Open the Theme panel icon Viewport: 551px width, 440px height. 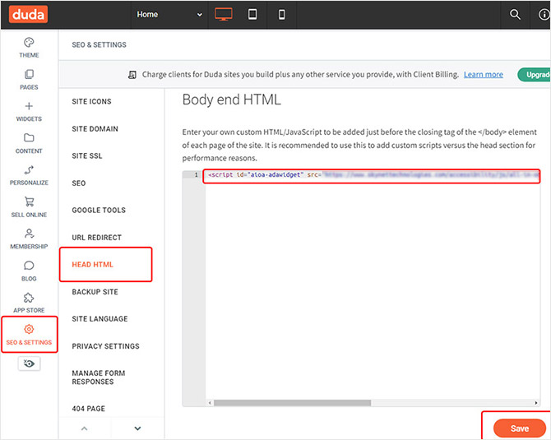pyautogui.click(x=29, y=43)
